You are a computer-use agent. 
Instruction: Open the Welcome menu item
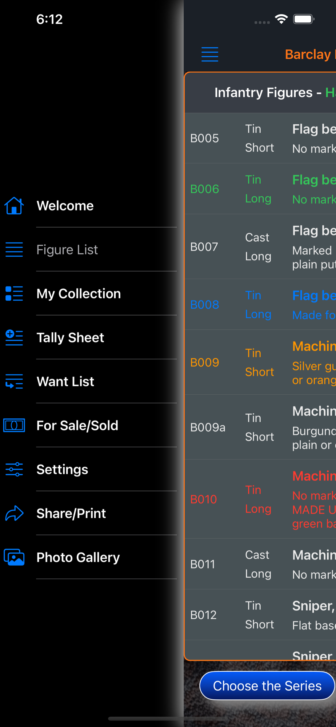pyautogui.click(x=65, y=206)
